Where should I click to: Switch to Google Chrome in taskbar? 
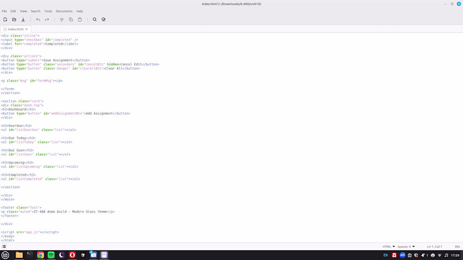click(x=40, y=255)
